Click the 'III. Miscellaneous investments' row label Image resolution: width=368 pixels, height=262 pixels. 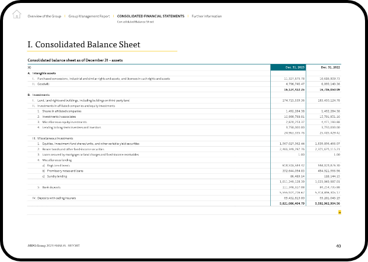click(x=53, y=138)
